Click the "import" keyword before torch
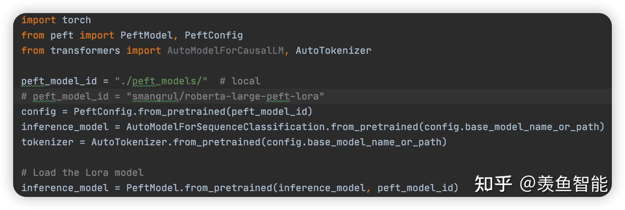This screenshot has height=210, width=625. click(x=39, y=20)
